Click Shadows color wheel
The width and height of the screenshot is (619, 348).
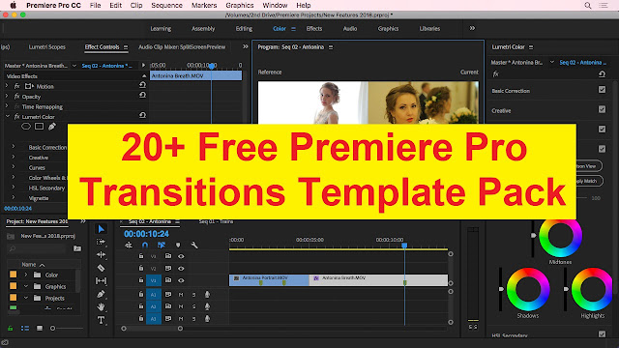(x=528, y=289)
